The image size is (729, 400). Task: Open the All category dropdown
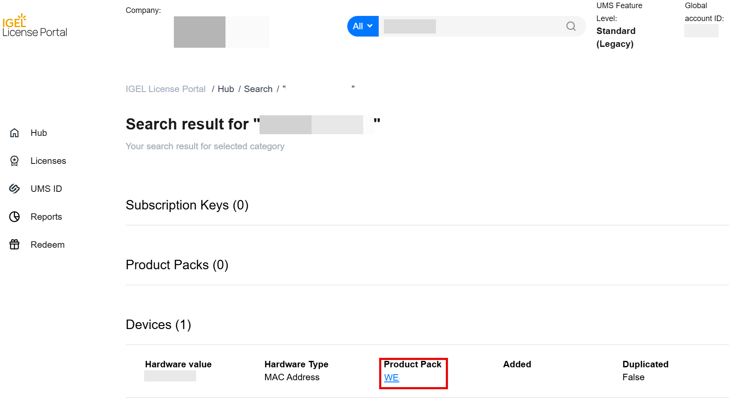pos(363,26)
